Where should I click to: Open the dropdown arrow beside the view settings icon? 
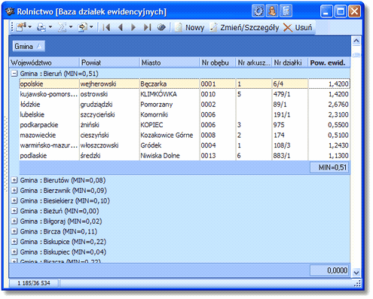tap(30, 27)
